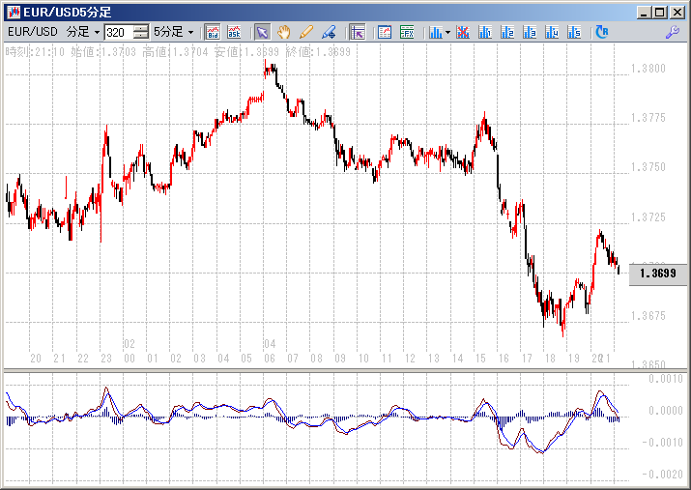
Task: Close the EUR/USD chart window
Action: pyautogui.click(x=677, y=13)
